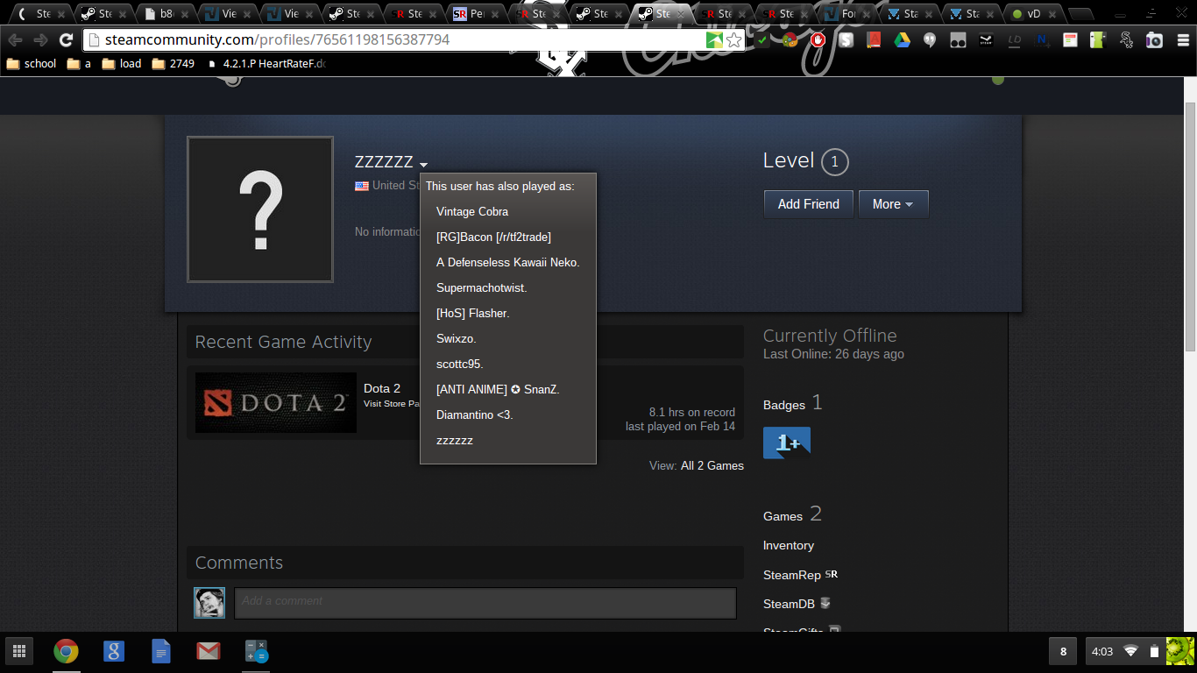The width and height of the screenshot is (1197, 673).
Task: Open the 4.2.1.P HeartRateF bookmark
Action: point(266,64)
